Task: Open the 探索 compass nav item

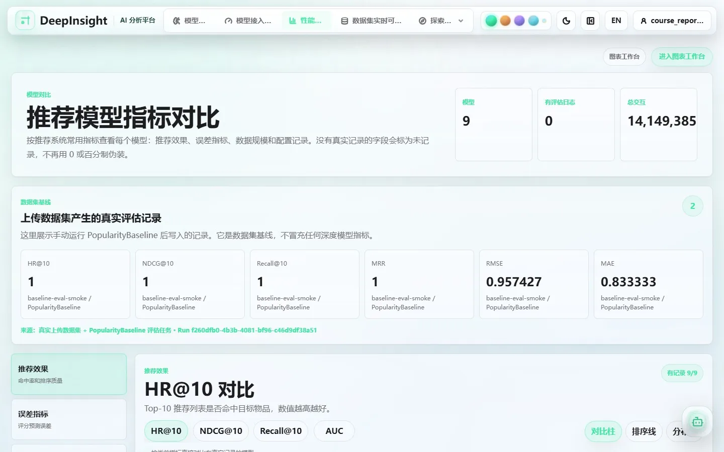Action: pos(435,21)
